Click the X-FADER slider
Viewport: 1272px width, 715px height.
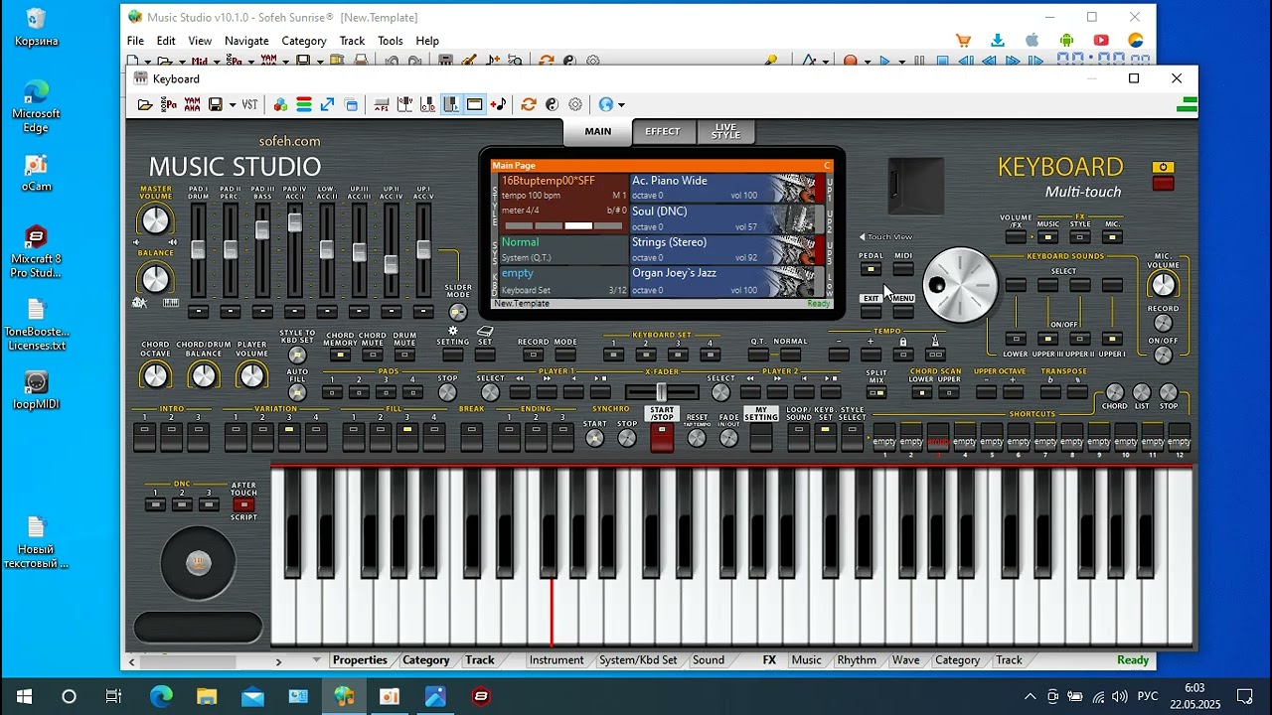[x=661, y=392]
